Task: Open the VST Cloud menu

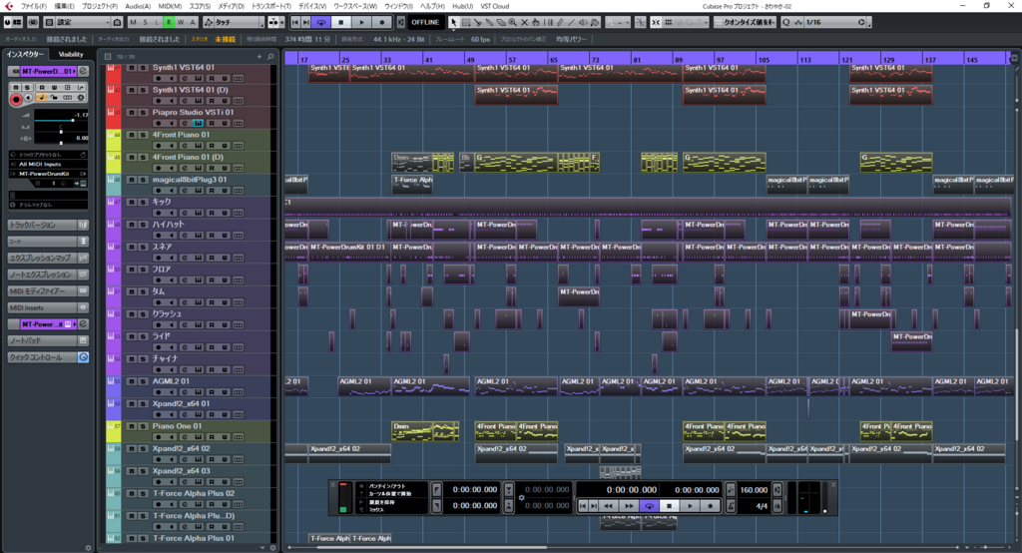Action: [495, 6]
